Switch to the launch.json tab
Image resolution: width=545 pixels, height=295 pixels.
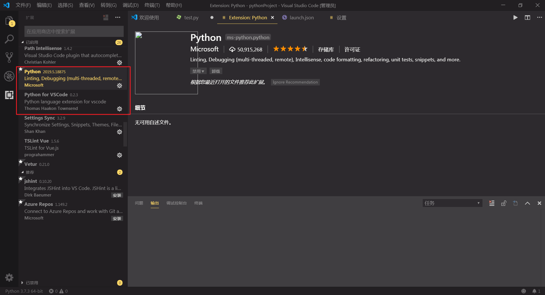pyautogui.click(x=302, y=18)
